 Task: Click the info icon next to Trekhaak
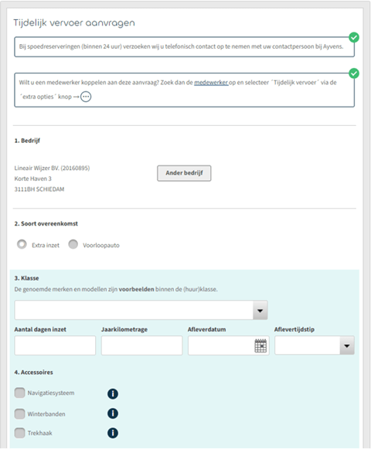[113, 433]
